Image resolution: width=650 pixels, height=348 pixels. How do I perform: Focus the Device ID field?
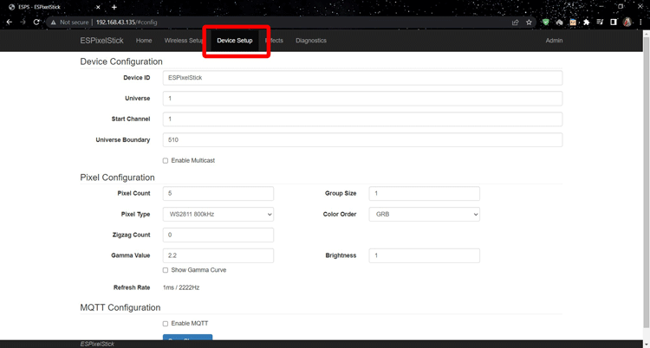point(363,77)
